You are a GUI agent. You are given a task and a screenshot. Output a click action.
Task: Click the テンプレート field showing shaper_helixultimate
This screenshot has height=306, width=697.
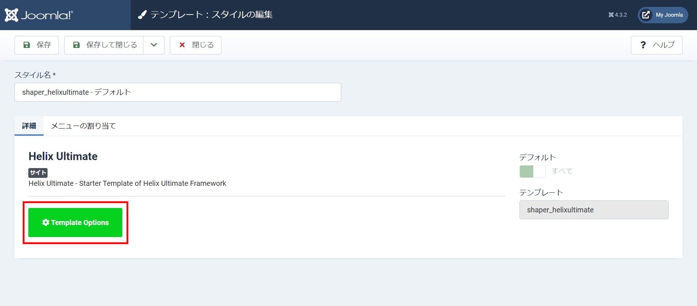click(594, 210)
